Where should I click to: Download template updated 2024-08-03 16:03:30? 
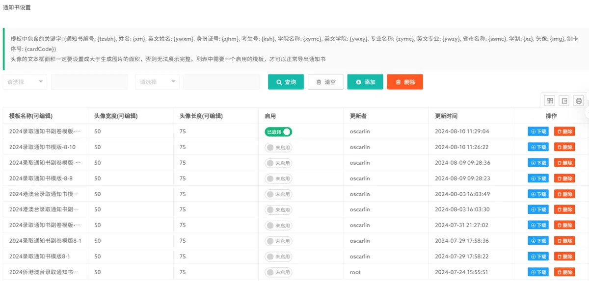[x=538, y=209]
